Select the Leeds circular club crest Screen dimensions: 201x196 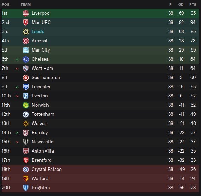pos(26,32)
